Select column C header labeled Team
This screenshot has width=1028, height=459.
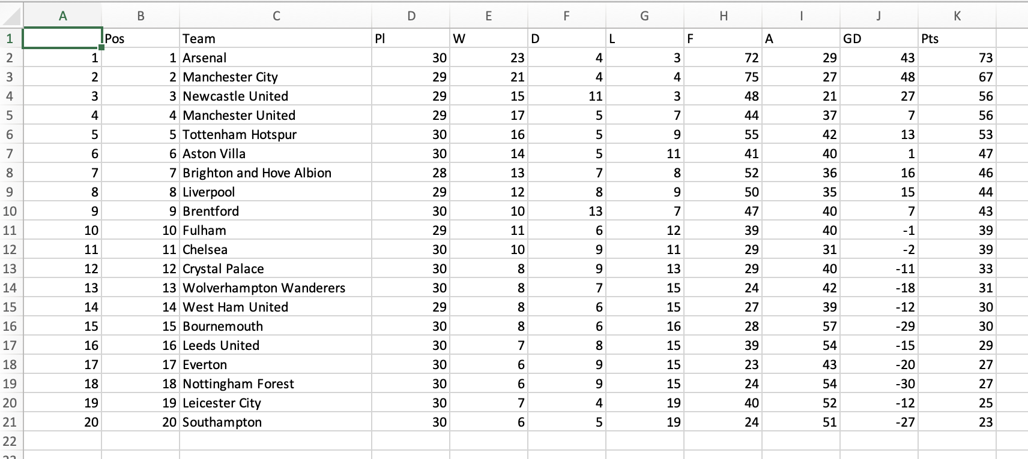276,16
